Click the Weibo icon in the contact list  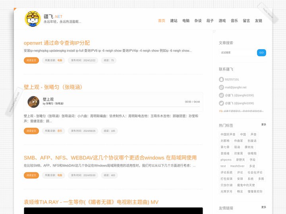click(221, 96)
